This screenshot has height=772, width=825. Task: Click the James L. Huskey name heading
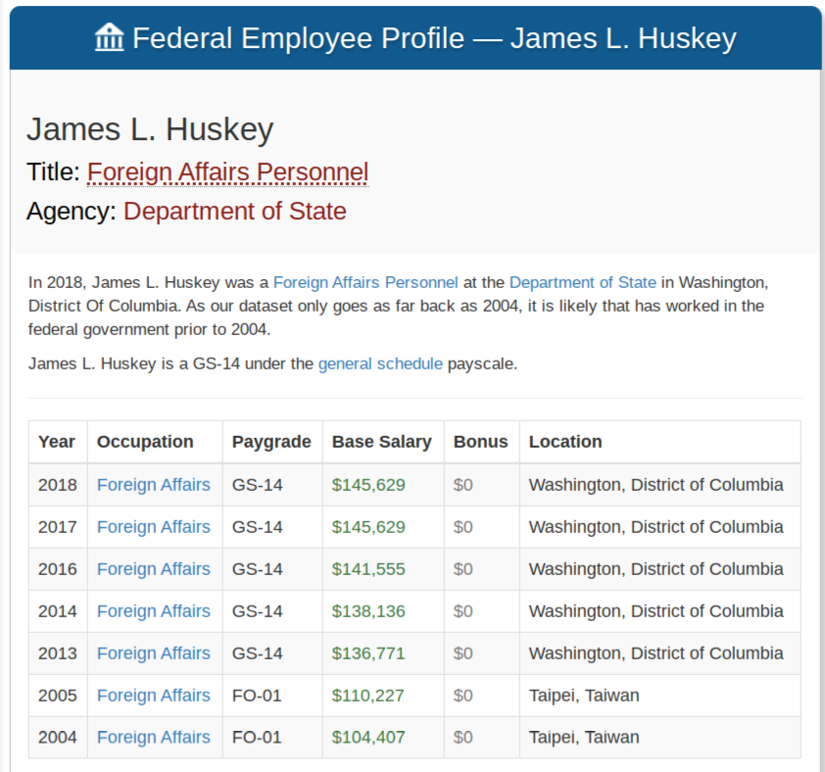coord(151,129)
